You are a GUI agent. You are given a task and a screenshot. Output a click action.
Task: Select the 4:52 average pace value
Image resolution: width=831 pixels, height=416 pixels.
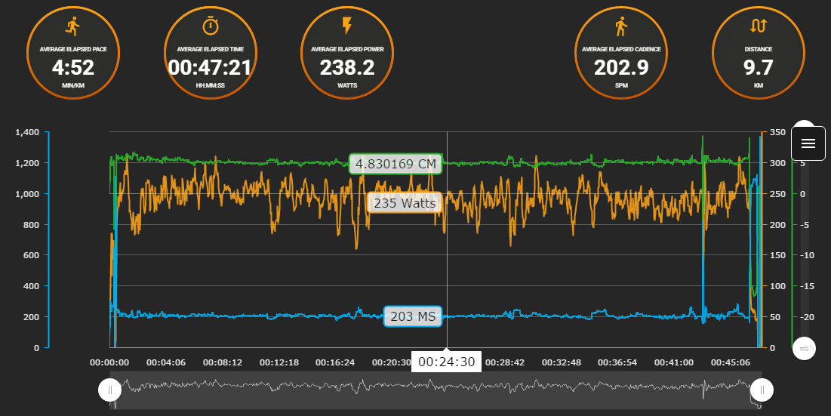(72, 68)
